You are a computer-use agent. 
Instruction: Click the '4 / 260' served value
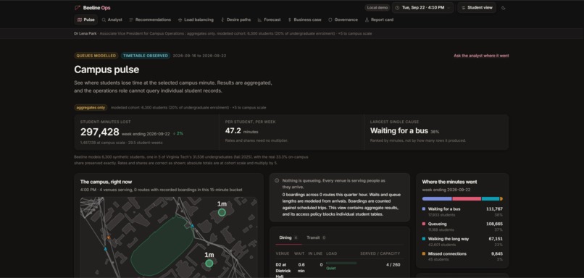pyautogui.click(x=393, y=265)
